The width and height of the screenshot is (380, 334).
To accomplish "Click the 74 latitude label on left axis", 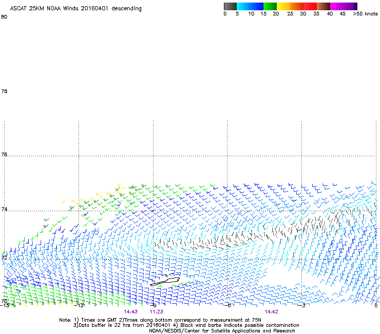I will coord(4,209).
